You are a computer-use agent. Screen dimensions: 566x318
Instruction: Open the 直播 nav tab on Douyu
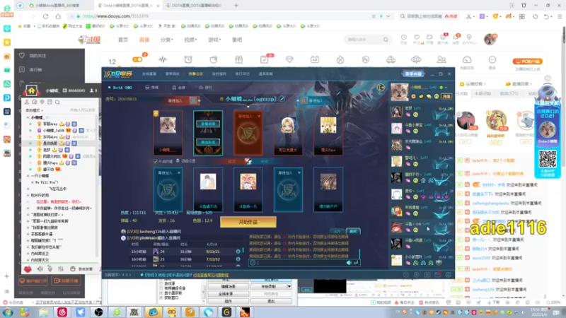[x=144, y=40]
